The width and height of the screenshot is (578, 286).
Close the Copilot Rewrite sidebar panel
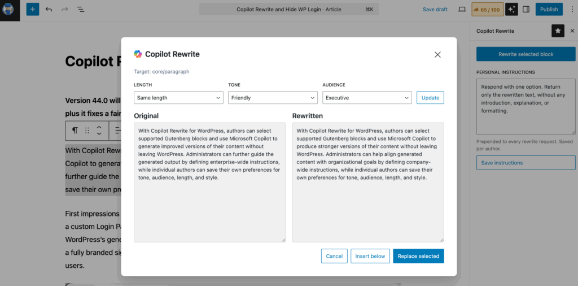572,31
